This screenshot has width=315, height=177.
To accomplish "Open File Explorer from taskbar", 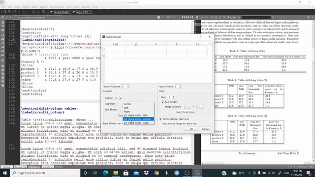I will coord(116,173).
